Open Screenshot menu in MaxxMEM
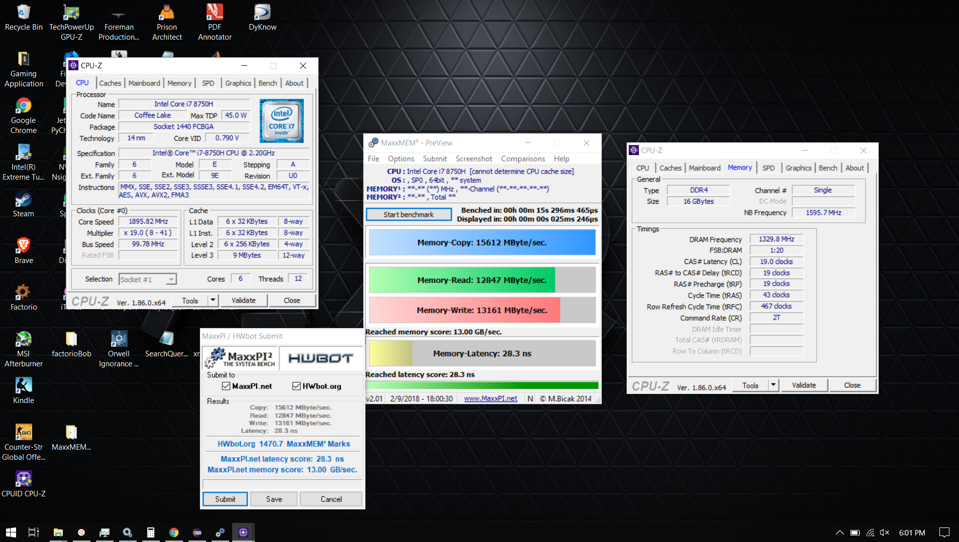Screen dimensions: 959x542 point(474,159)
